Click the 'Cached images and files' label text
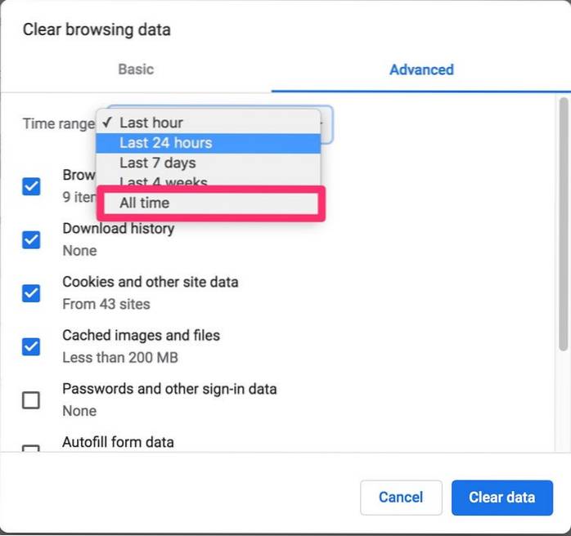Viewport: 571px width, 536px height. 141,336
